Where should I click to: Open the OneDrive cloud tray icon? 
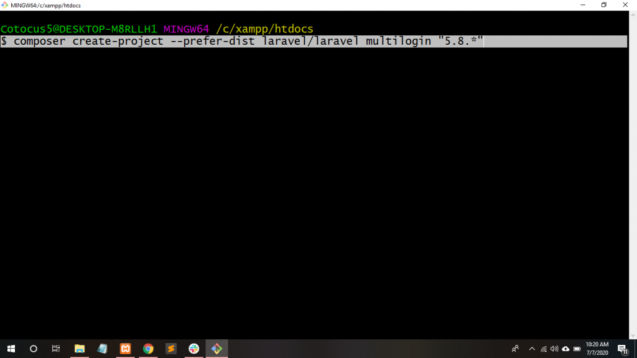(x=565, y=349)
